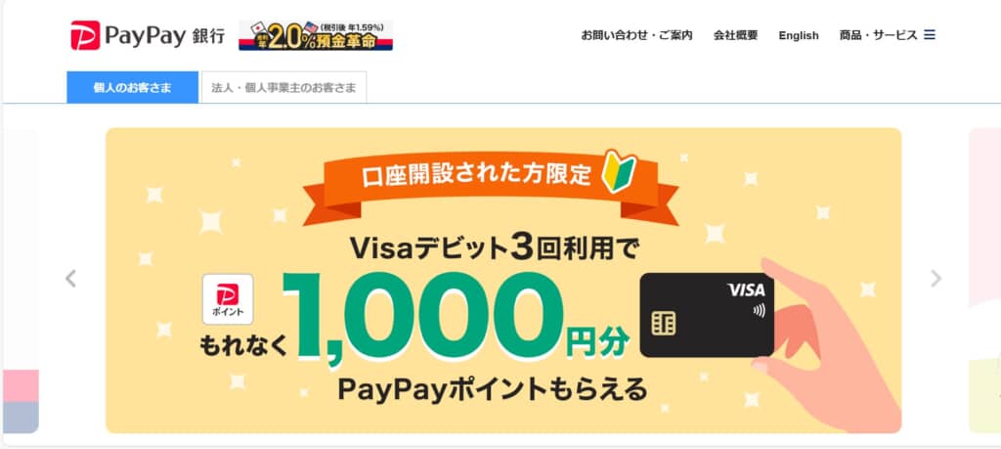Click the PayPay ポイント icon in the banner

(x=228, y=299)
